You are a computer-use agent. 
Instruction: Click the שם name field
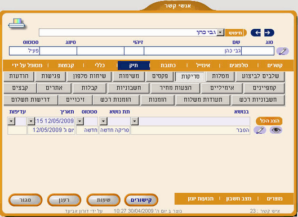click(x=193, y=51)
